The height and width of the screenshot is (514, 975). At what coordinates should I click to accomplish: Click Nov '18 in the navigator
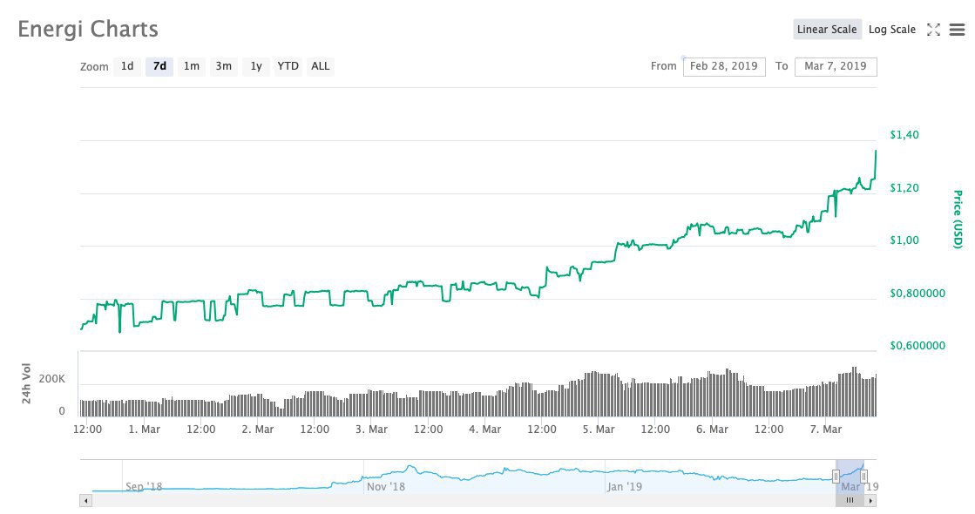coord(385,487)
